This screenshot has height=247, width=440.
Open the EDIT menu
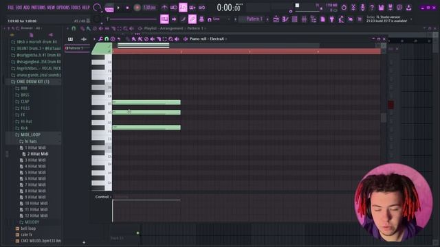point(19,8)
